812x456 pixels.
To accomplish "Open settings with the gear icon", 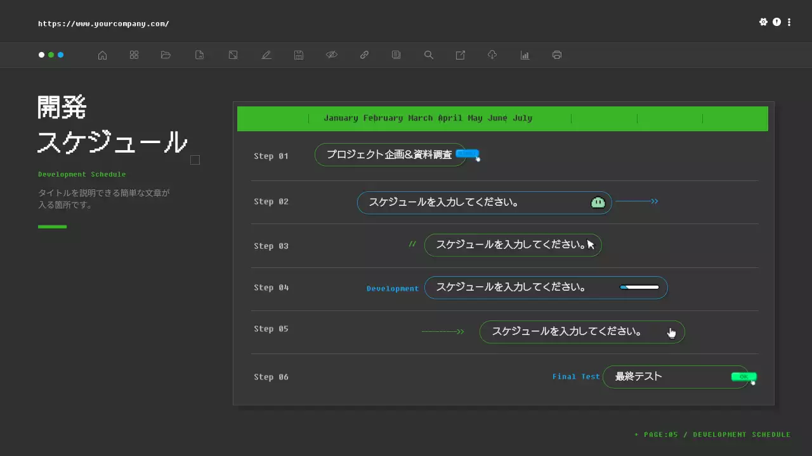I will [764, 22].
